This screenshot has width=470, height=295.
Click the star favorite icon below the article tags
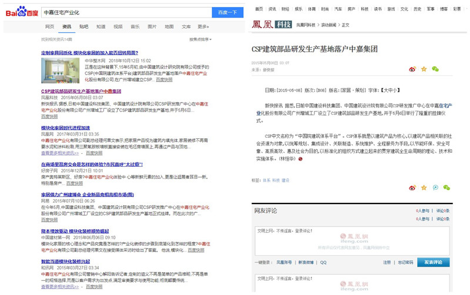pyautogui.click(x=424, y=188)
